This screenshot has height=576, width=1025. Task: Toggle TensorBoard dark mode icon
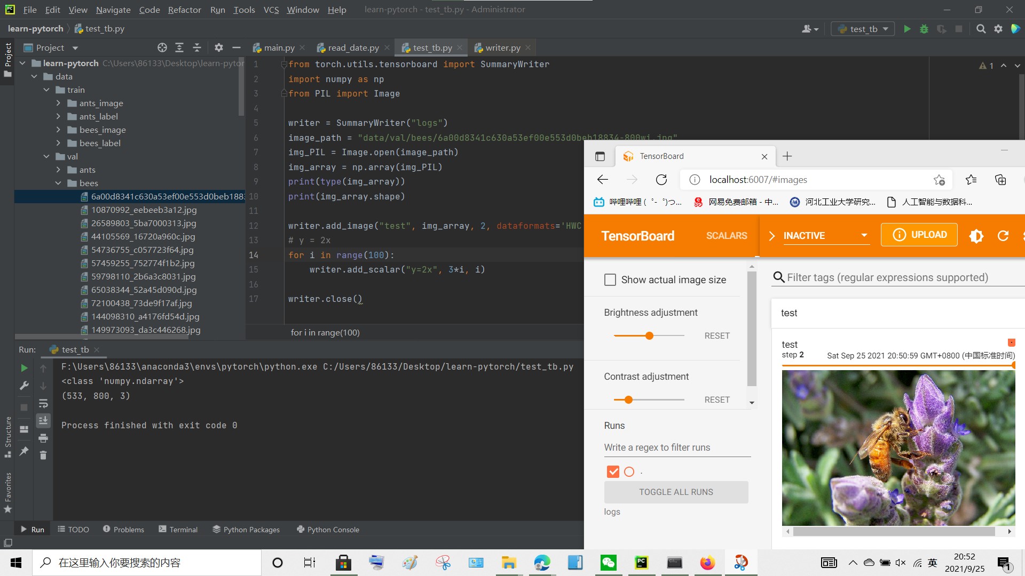[976, 236]
